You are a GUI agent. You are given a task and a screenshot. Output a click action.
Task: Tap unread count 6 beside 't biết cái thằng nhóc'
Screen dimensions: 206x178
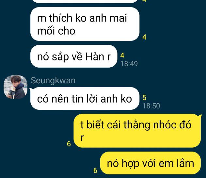(x=69, y=144)
